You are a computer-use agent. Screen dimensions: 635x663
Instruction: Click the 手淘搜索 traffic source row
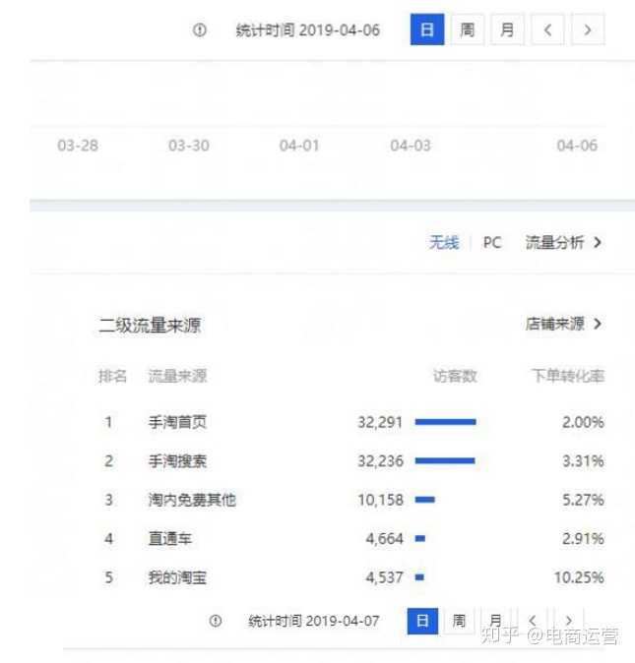click(177, 460)
